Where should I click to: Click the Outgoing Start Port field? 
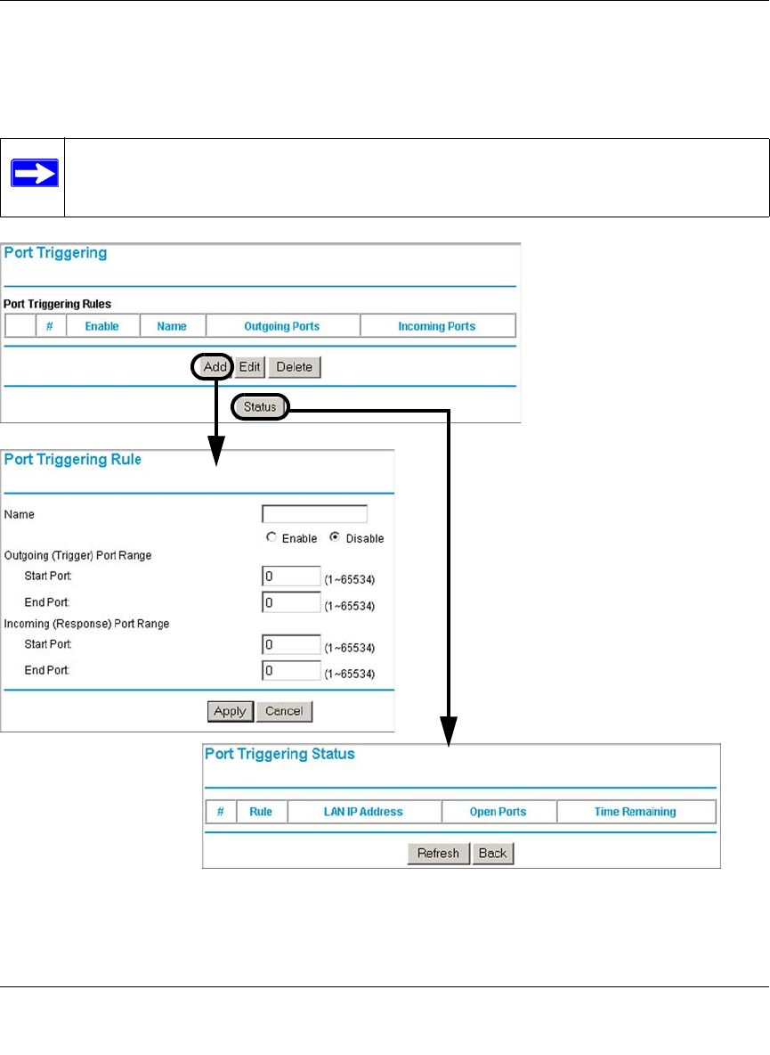tap(291, 577)
